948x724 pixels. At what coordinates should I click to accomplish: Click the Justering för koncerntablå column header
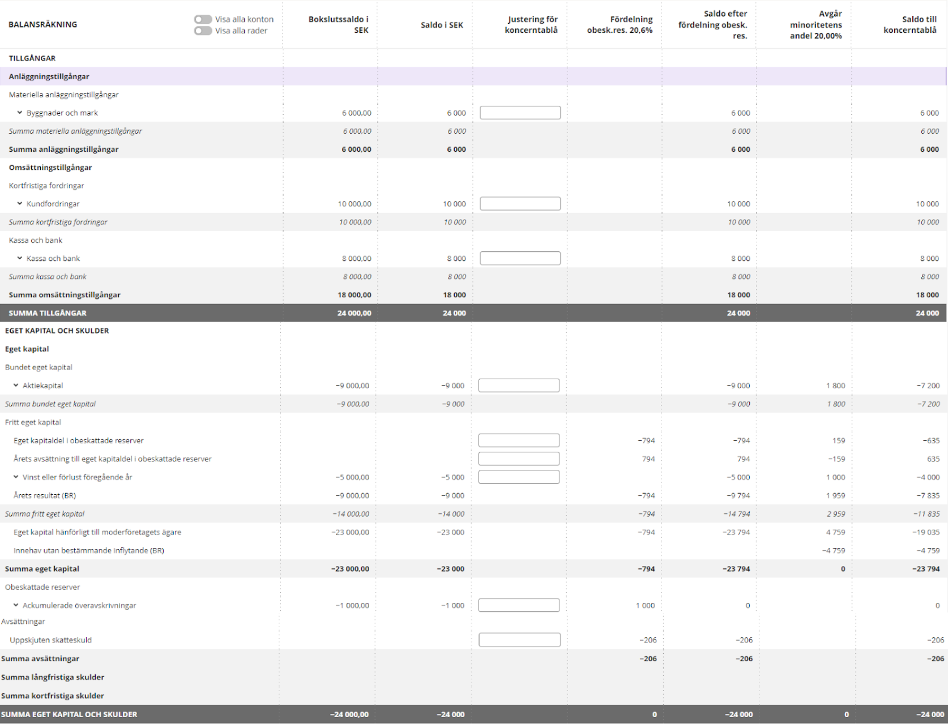(532, 24)
